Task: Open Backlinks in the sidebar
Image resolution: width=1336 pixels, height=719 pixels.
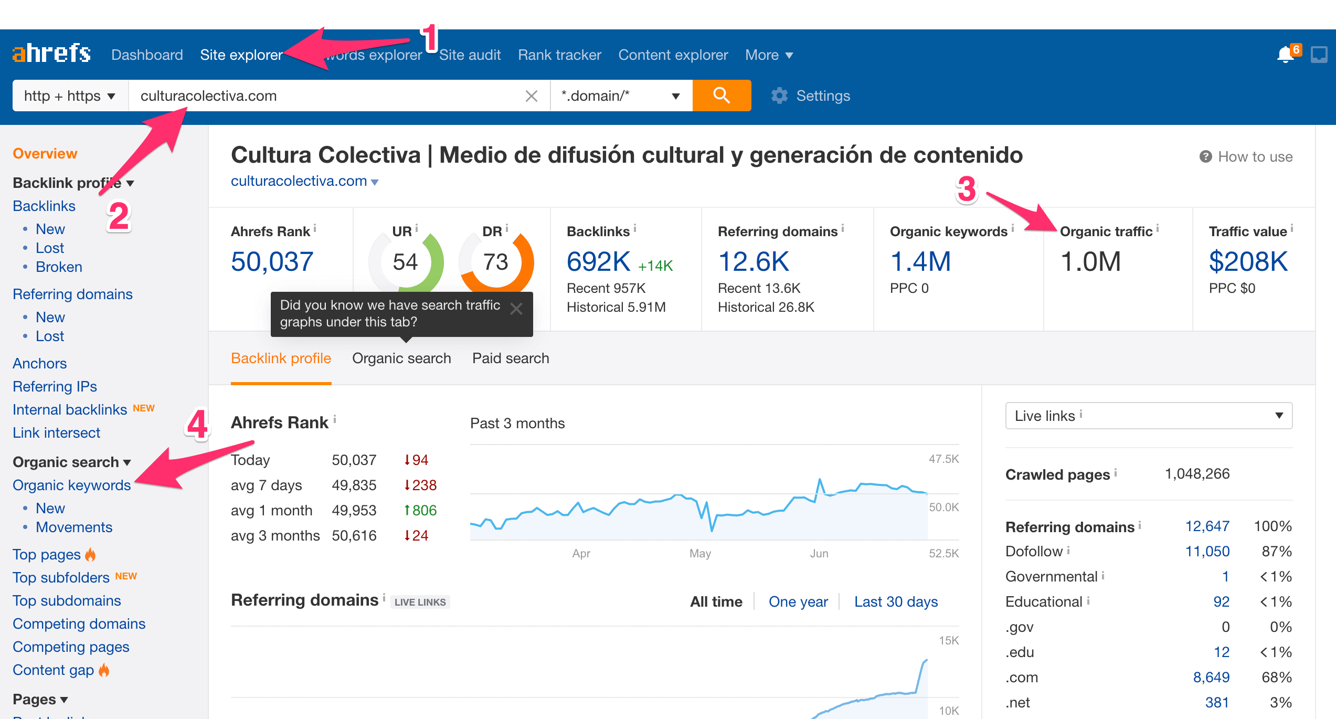Action: coord(44,206)
